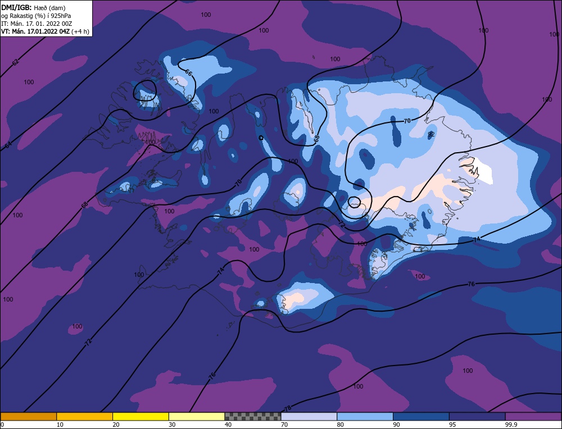Click the '78' contour label
The width and height of the screenshot is (562, 429).
[288, 408]
